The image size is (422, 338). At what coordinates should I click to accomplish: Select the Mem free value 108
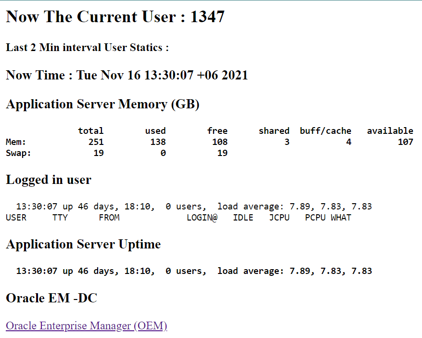coord(220,142)
